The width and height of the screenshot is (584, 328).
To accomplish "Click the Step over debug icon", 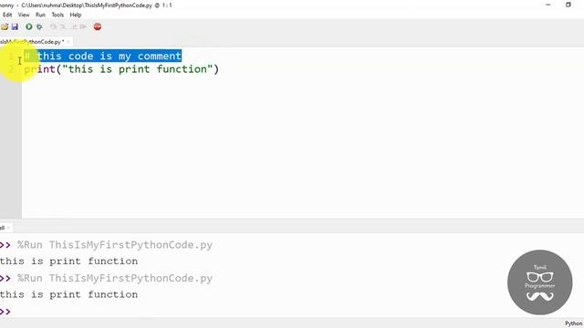I will click(54, 26).
